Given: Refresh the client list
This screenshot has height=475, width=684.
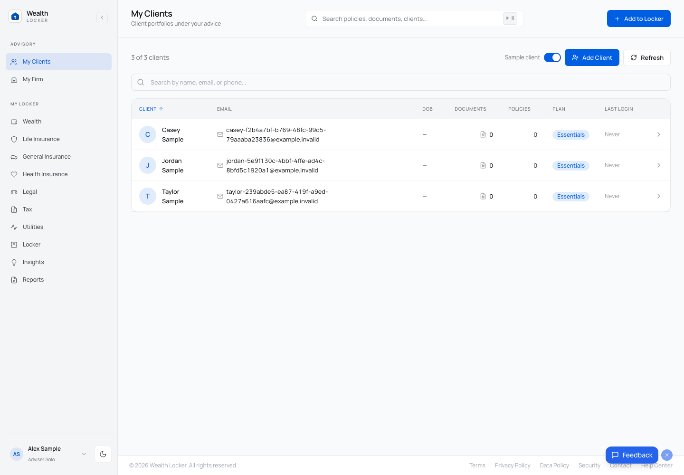Looking at the screenshot, I should click(x=647, y=57).
